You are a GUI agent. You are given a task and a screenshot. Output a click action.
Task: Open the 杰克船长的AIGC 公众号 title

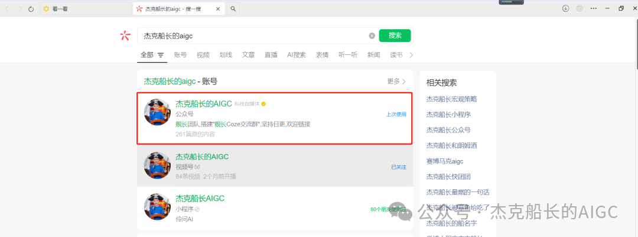(204, 104)
